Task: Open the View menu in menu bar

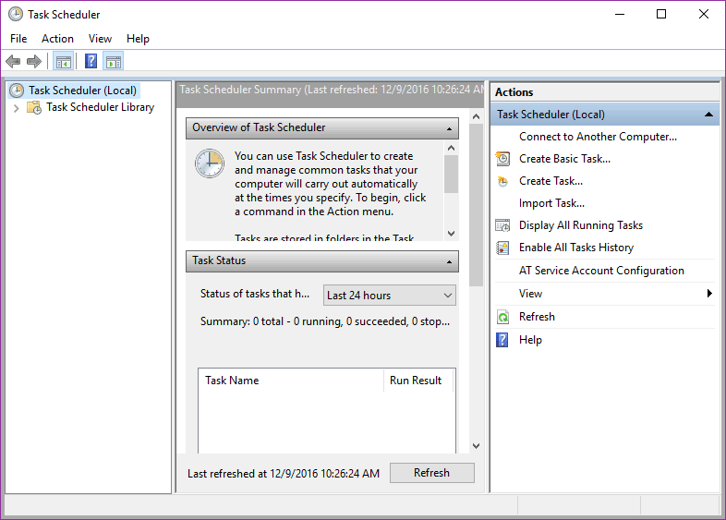Action: [x=100, y=39]
